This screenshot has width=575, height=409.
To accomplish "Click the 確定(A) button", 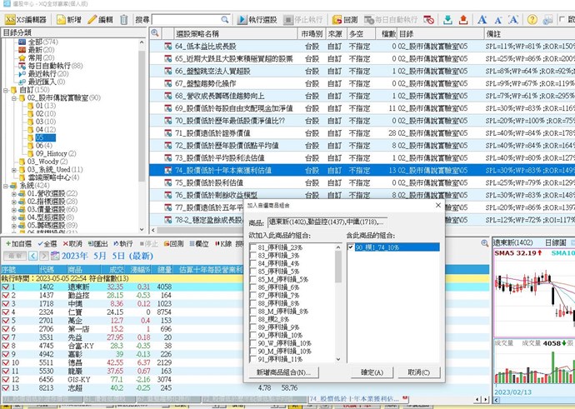I will (x=368, y=372).
